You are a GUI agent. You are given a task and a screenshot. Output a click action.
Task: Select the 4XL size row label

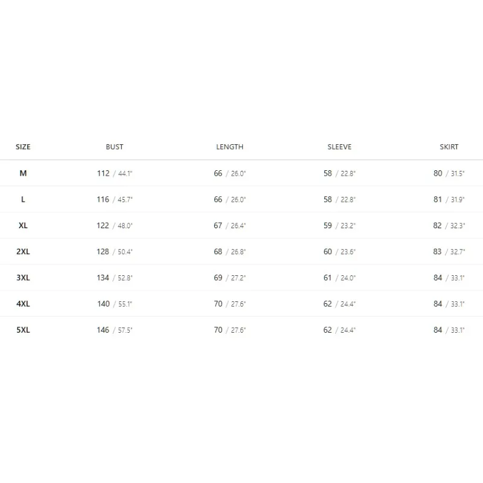click(23, 304)
